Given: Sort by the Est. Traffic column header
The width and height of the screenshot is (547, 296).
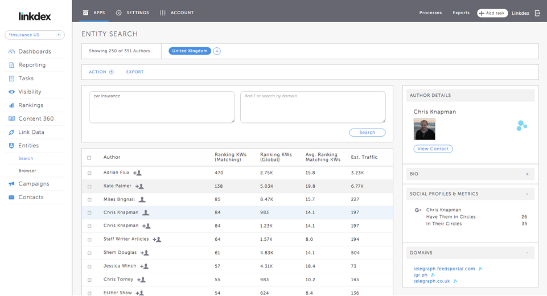Looking at the screenshot, I should click(364, 157).
